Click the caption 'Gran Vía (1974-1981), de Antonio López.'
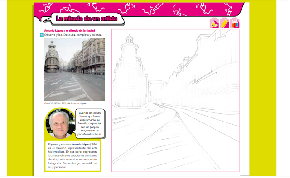The width and height of the screenshot is (290, 178). 65,103
